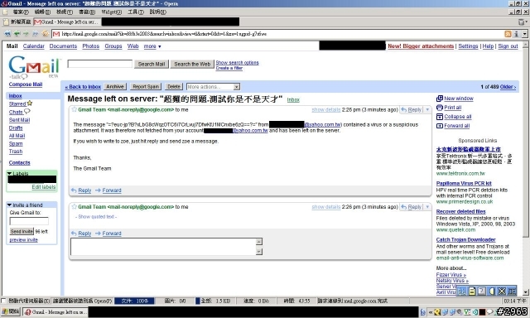
Task: Open the Starred folder
Action: pos(17,104)
